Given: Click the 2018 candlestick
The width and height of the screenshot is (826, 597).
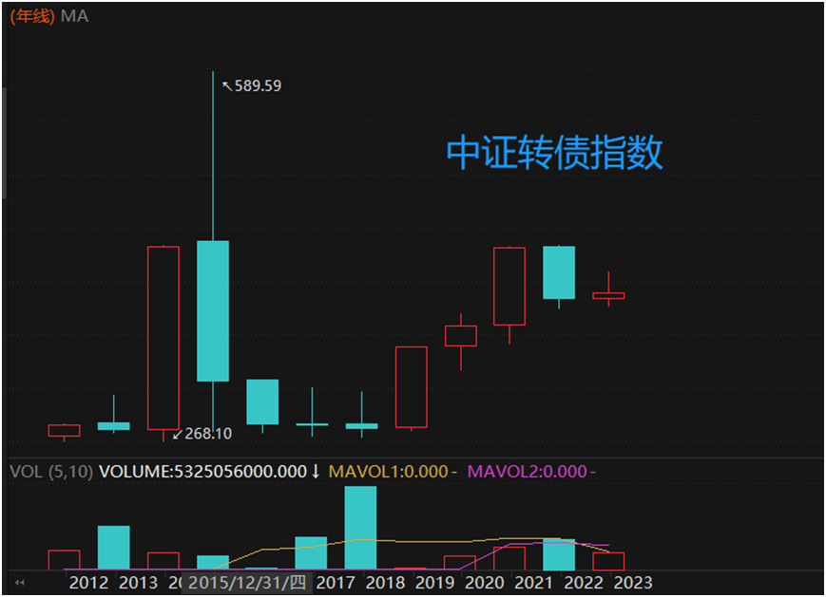Looking at the screenshot, I should [x=361, y=425].
